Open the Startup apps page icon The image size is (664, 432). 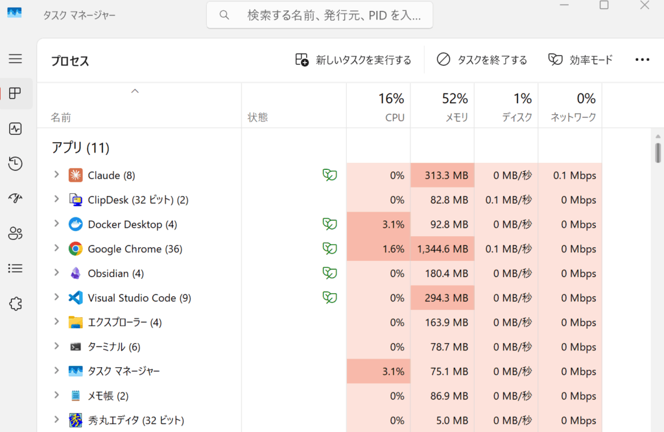click(16, 198)
